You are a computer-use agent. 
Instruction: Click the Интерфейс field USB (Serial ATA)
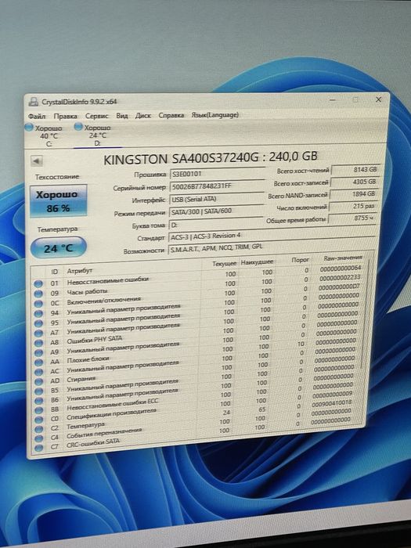[x=217, y=199]
